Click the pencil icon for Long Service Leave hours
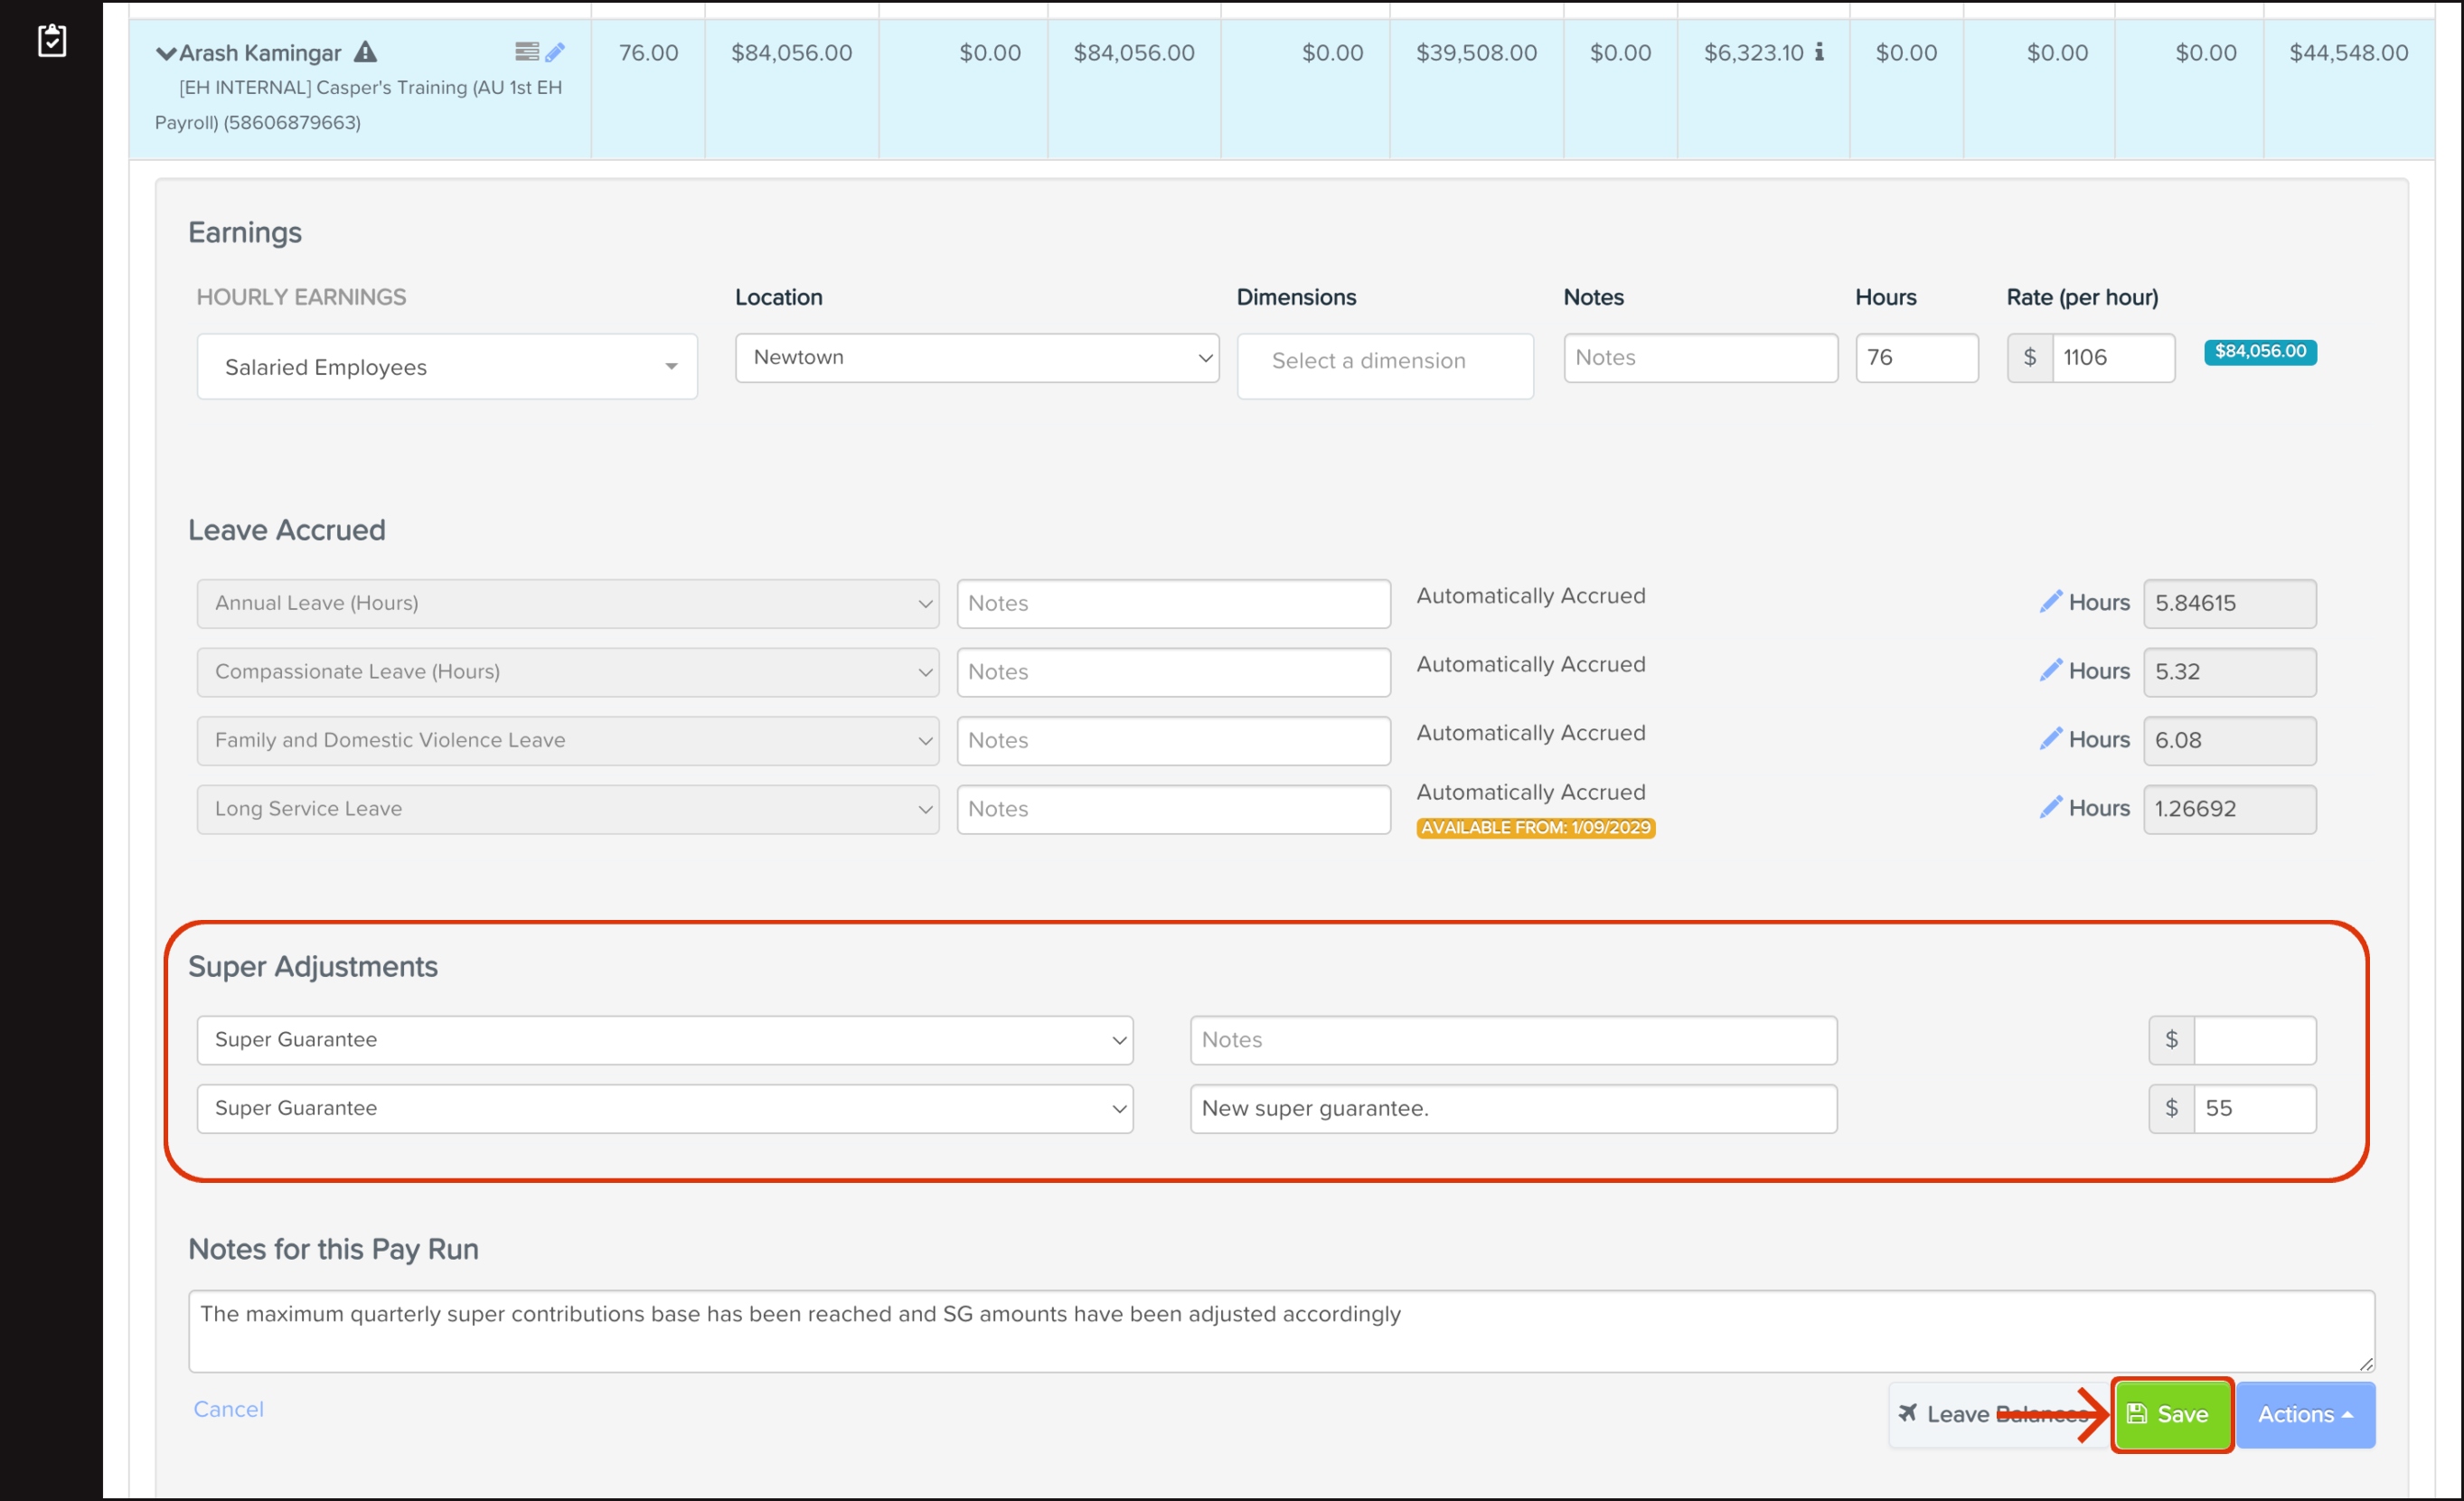 tap(2050, 808)
